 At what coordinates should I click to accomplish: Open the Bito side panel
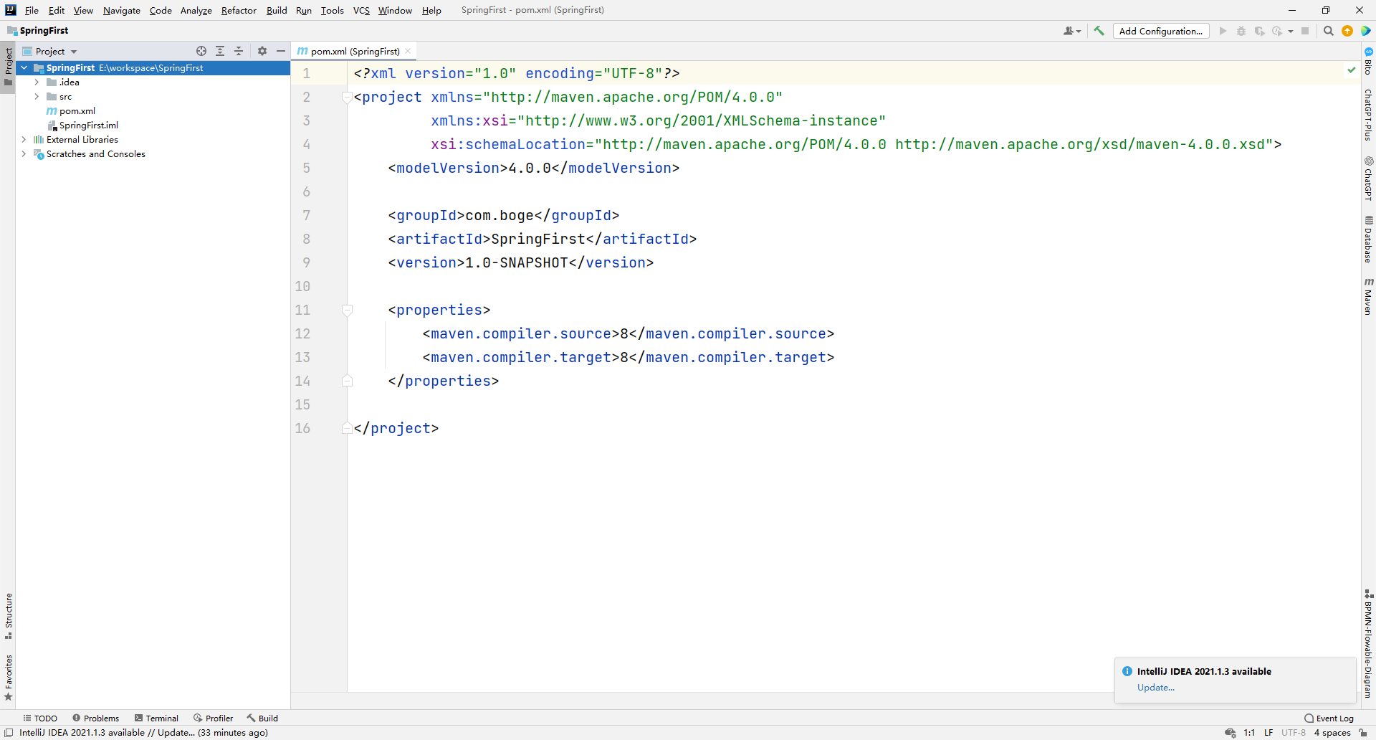coord(1368,61)
